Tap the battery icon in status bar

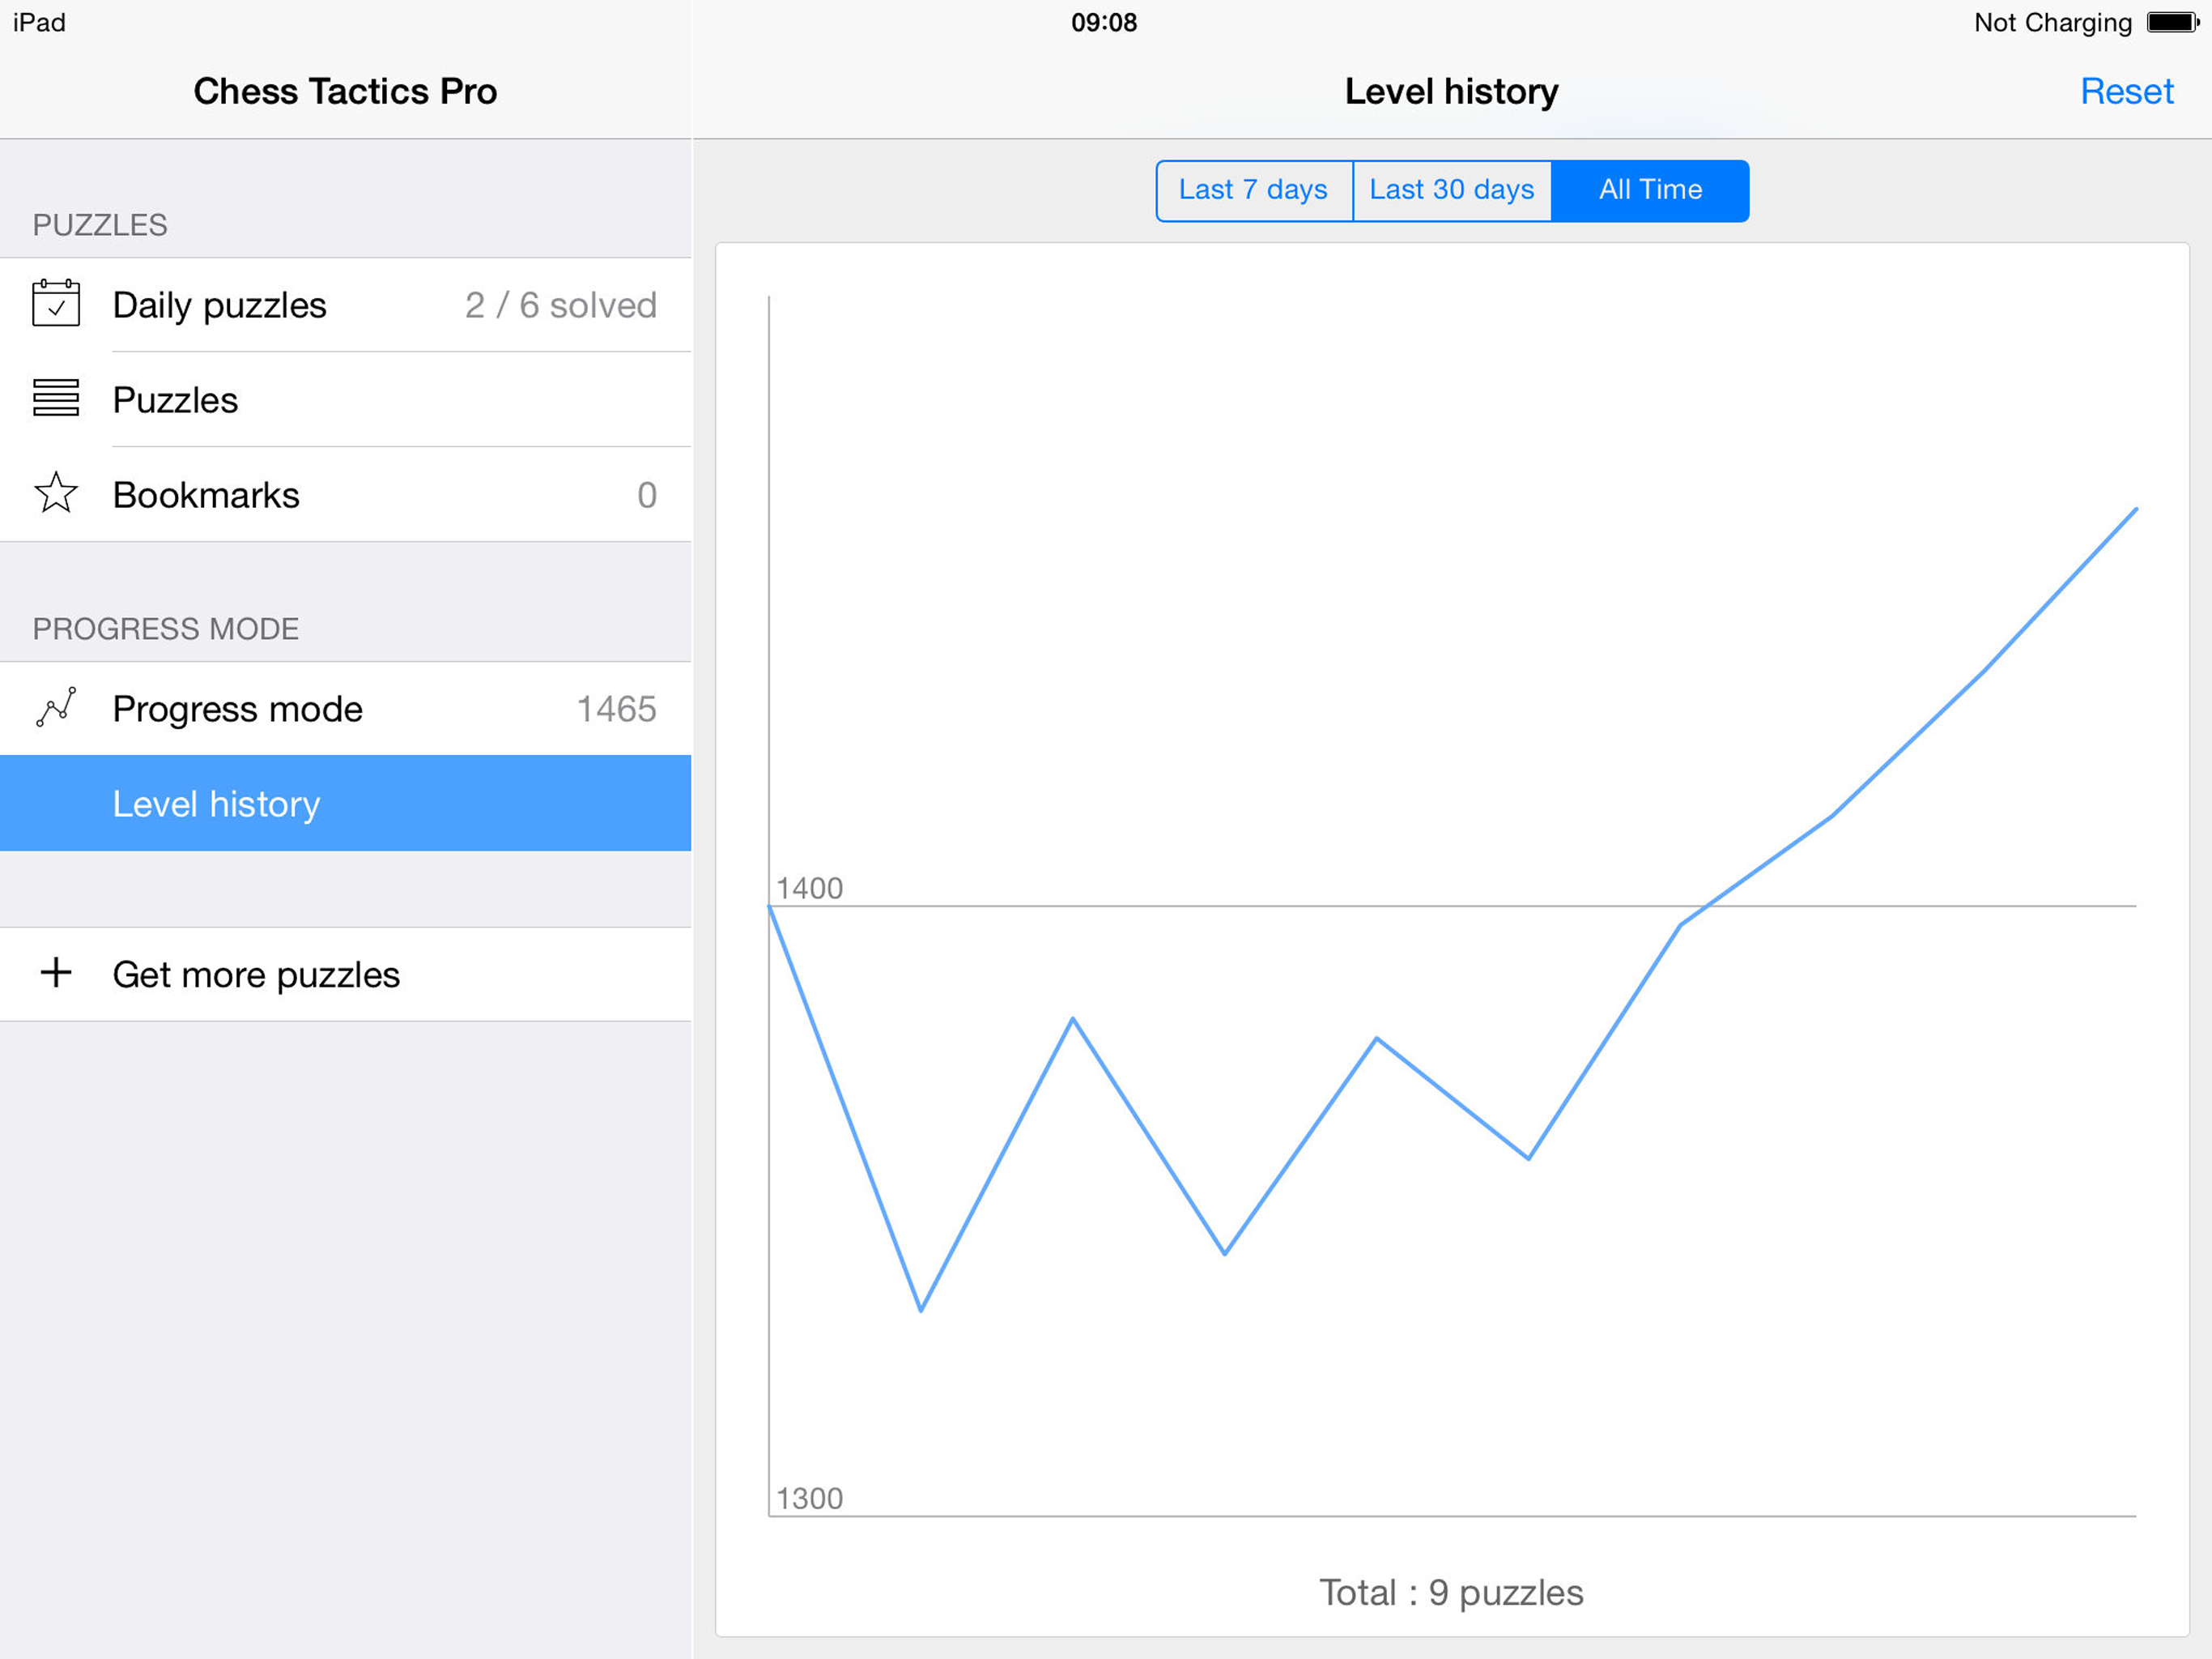point(2172,22)
